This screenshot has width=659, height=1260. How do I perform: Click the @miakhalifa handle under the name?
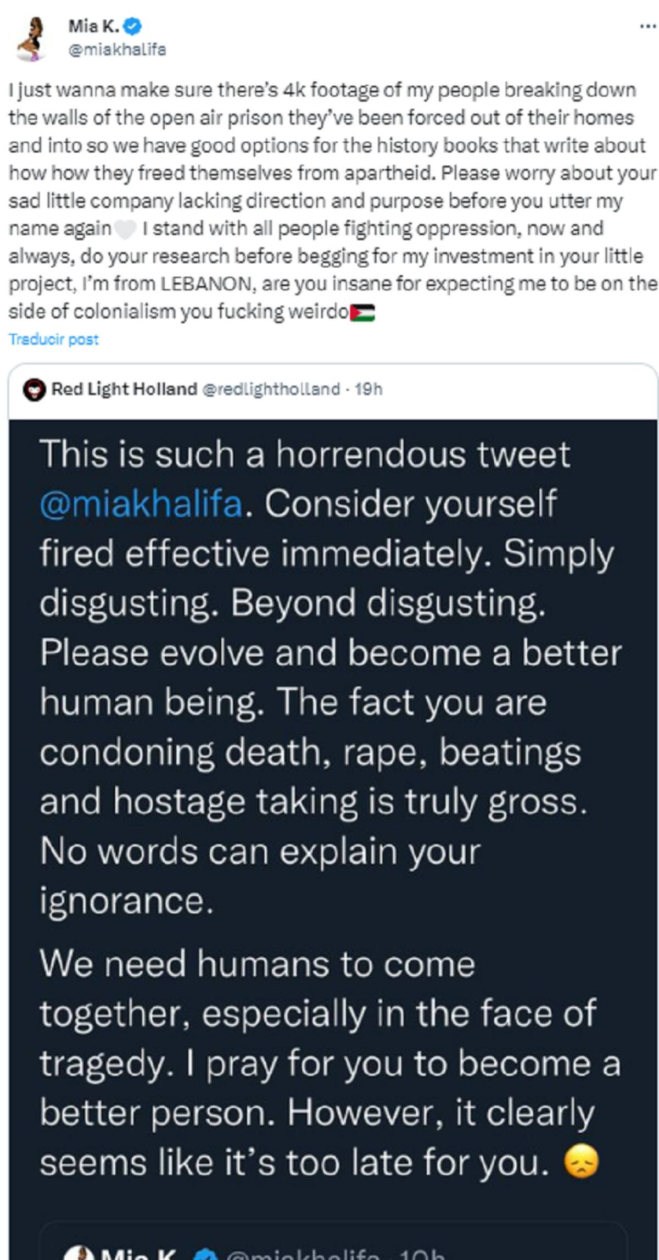click(116, 50)
